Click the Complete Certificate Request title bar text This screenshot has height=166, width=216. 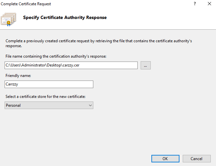click(x=26, y=4)
